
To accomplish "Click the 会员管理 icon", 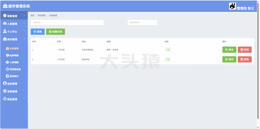I will 5,83.
